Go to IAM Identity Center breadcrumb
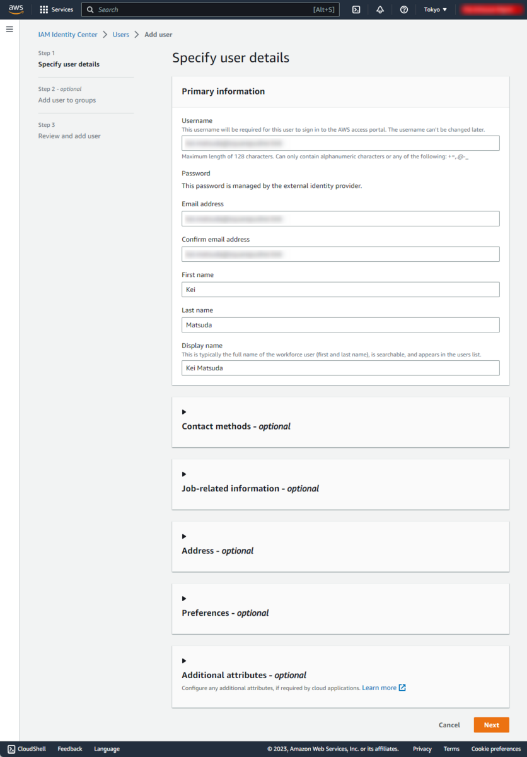 68,35
